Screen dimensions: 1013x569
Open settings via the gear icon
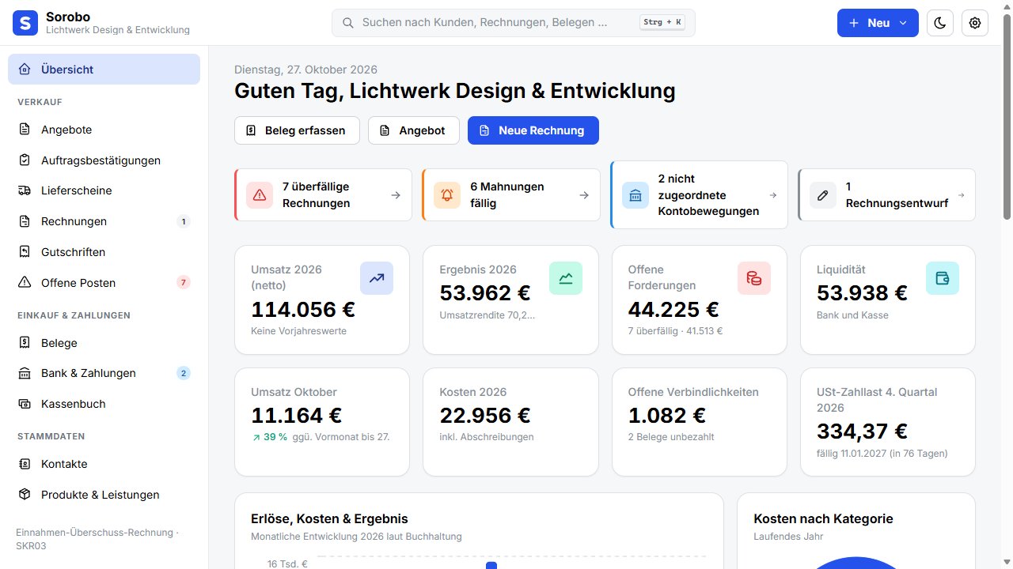pyautogui.click(x=975, y=23)
